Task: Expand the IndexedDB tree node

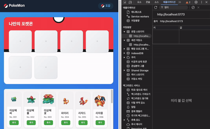Action: click(x=124, y=53)
